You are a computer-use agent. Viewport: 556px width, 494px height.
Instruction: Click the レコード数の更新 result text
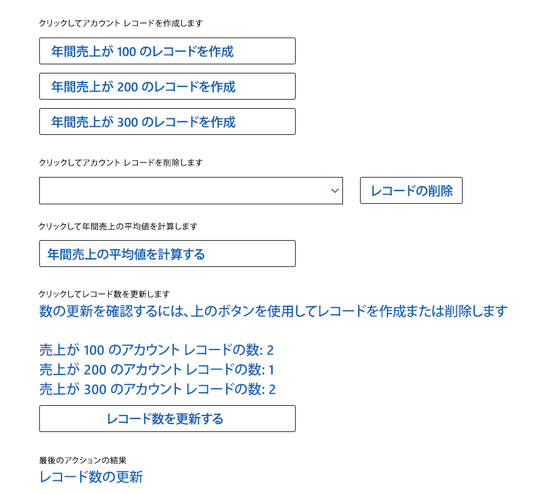92,477
